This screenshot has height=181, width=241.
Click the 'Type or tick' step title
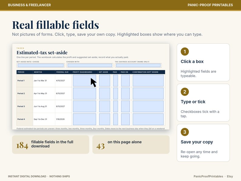pyautogui.click(x=193, y=102)
